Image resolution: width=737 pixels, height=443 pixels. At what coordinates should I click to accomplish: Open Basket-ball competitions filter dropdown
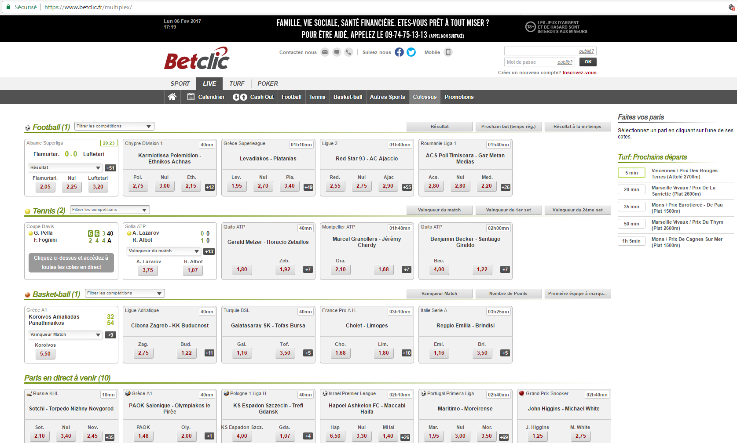coord(125,293)
